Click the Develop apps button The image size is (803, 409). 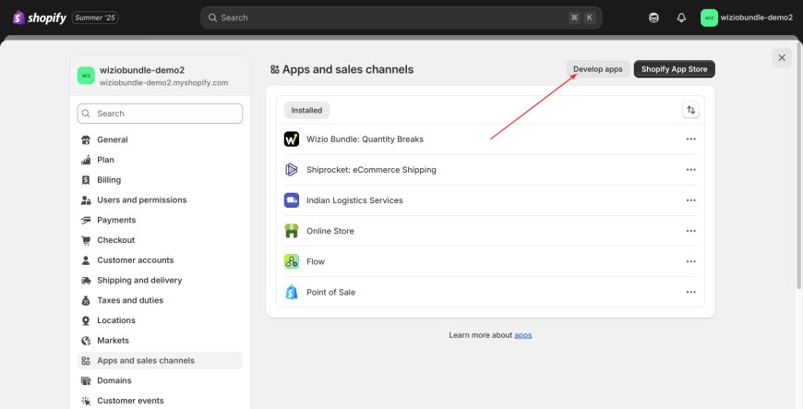click(598, 69)
